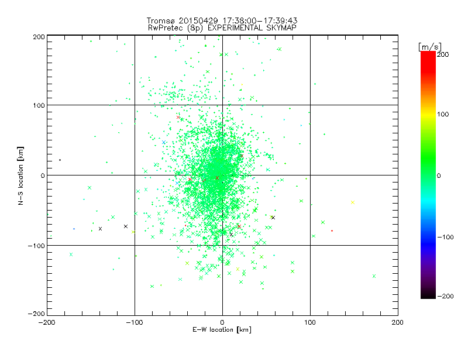Click the Y-axis '0' tick label
The image size is (468, 351).
43,175
